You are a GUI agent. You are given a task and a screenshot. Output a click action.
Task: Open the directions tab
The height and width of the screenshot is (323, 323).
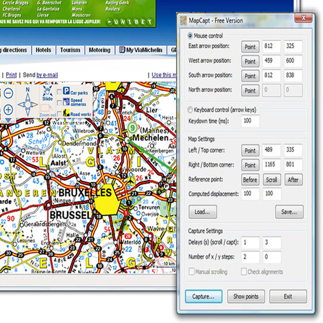point(15,50)
